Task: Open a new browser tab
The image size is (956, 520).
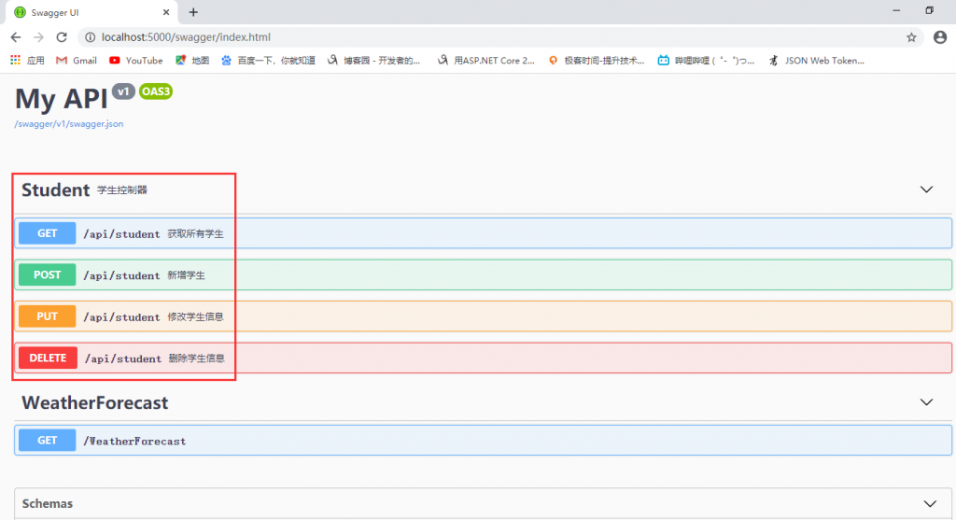Action: click(x=193, y=12)
